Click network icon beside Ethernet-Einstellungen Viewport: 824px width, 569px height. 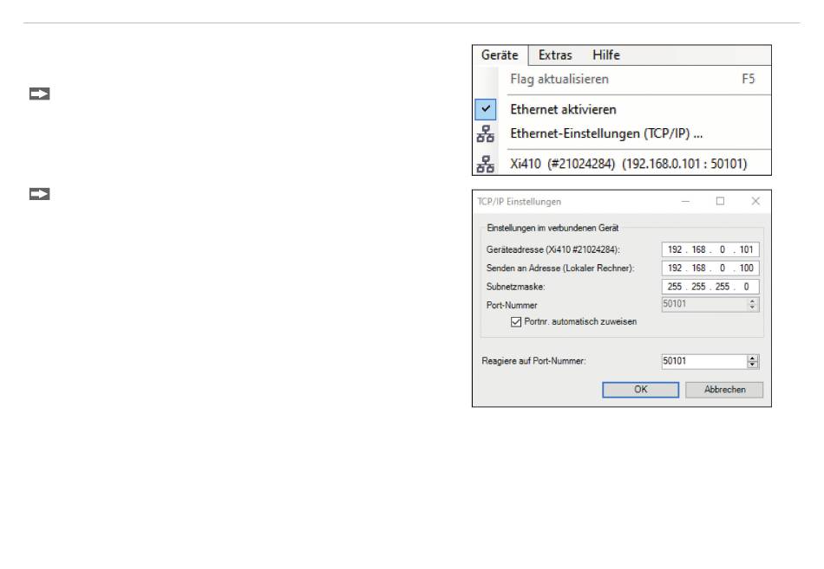(485, 134)
